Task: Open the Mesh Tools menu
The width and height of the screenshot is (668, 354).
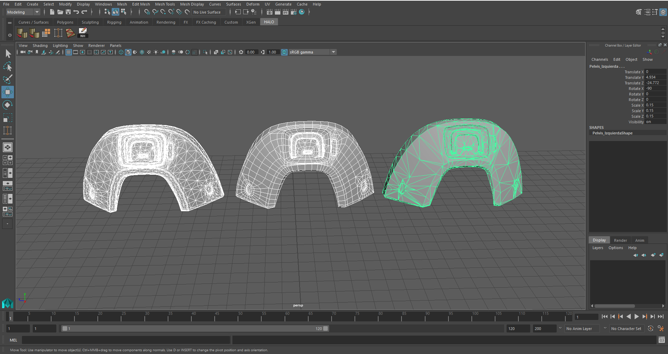Action: pos(165,4)
